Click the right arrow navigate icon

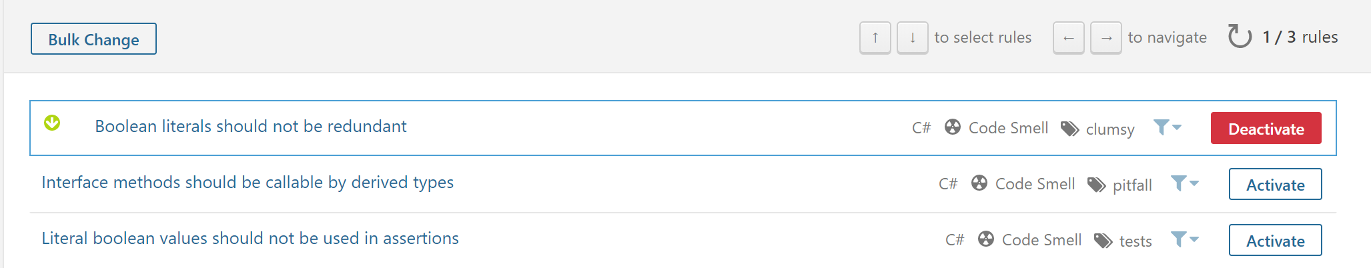[1105, 38]
